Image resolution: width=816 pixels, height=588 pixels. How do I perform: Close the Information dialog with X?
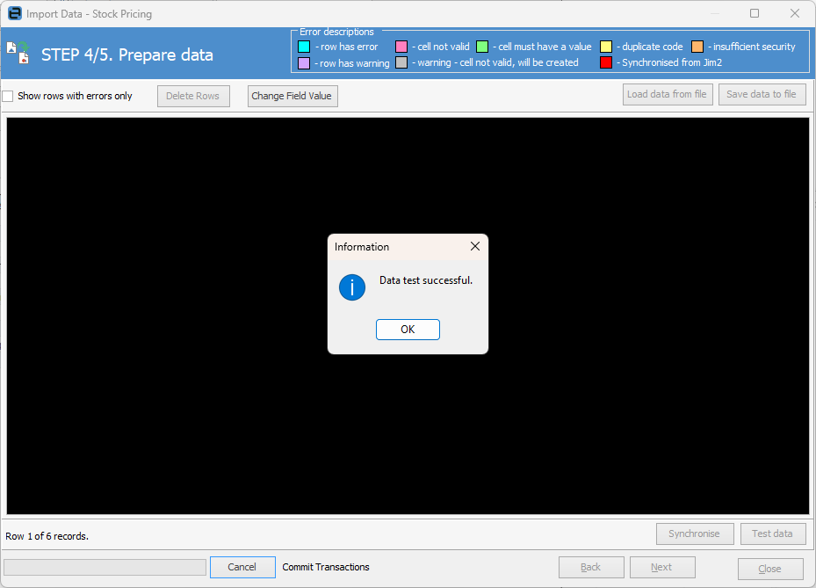tap(474, 246)
